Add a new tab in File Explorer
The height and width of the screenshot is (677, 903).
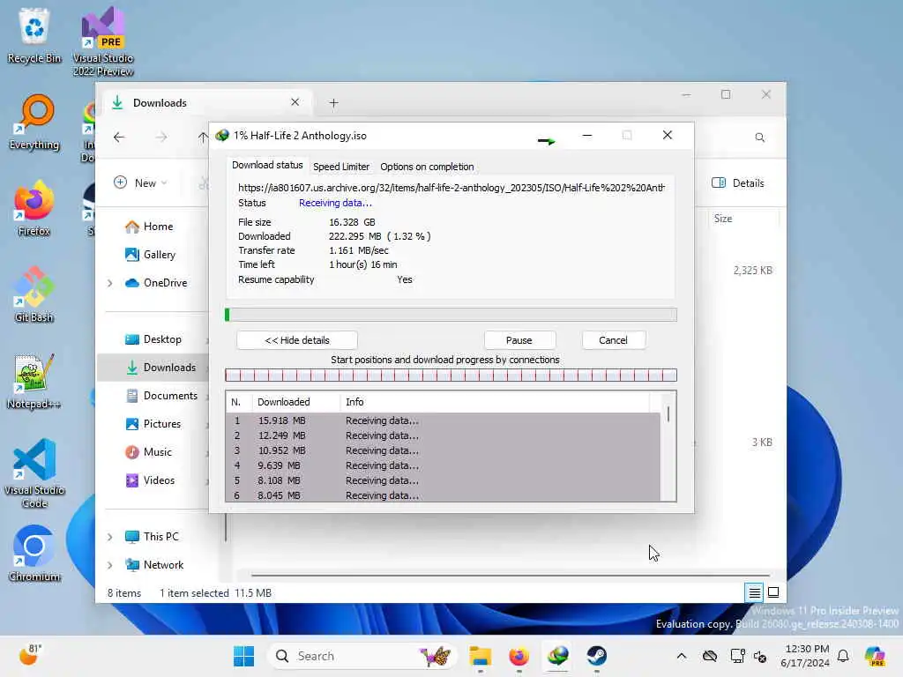333,103
